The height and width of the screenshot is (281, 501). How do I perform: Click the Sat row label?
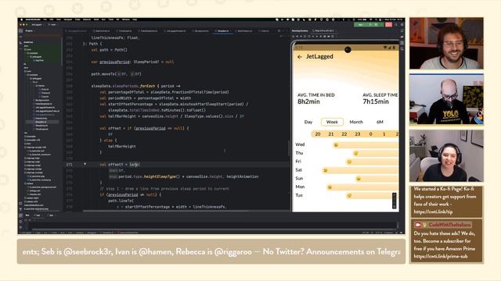point(299,170)
